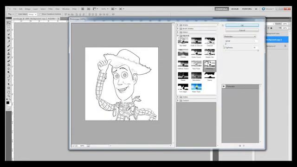Image resolution: width=297 pixels, height=167 pixels.
Task: Click delete effect layer icon
Action: (244, 146)
